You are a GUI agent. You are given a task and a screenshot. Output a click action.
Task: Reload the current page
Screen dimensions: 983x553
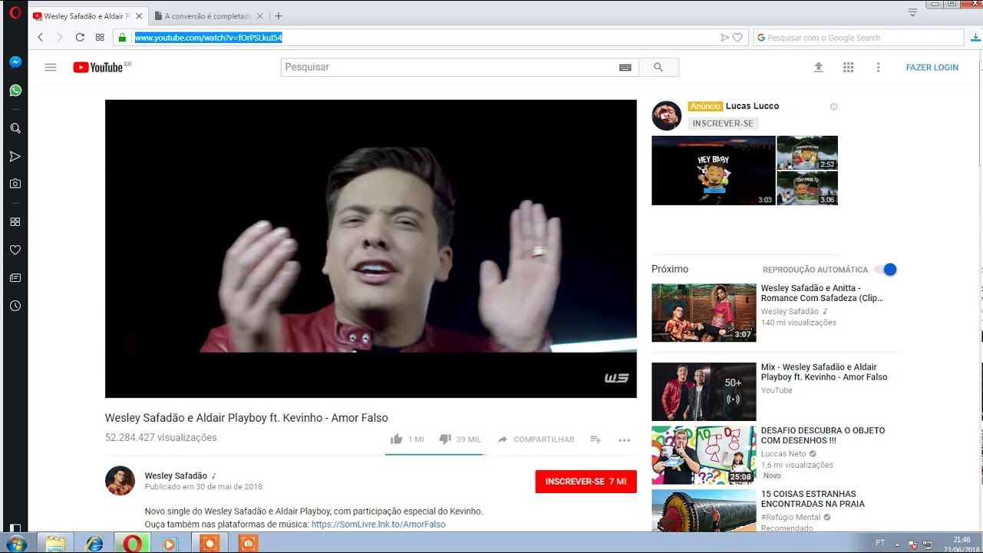(80, 37)
